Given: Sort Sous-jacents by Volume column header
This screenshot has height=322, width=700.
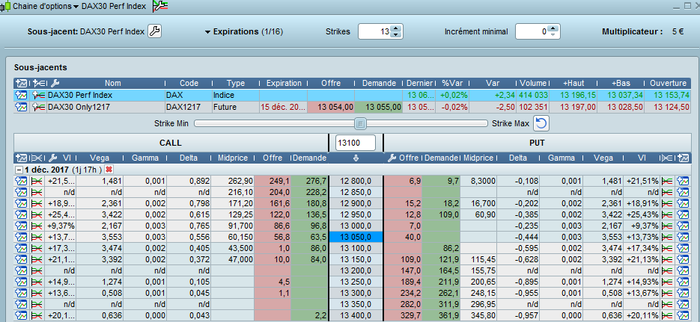Looking at the screenshot, I should click(532, 83).
